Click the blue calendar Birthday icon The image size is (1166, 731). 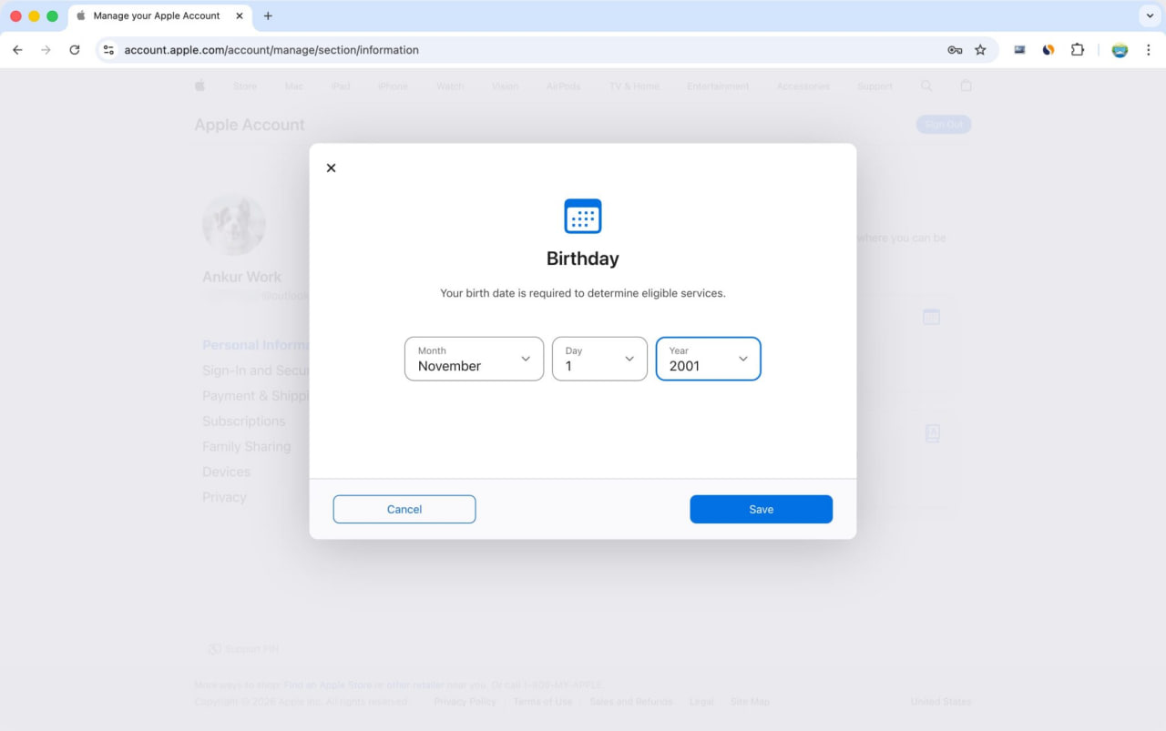coord(583,217)
